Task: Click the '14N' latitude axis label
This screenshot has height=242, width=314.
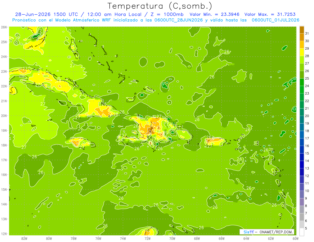Action: (4, 204)
